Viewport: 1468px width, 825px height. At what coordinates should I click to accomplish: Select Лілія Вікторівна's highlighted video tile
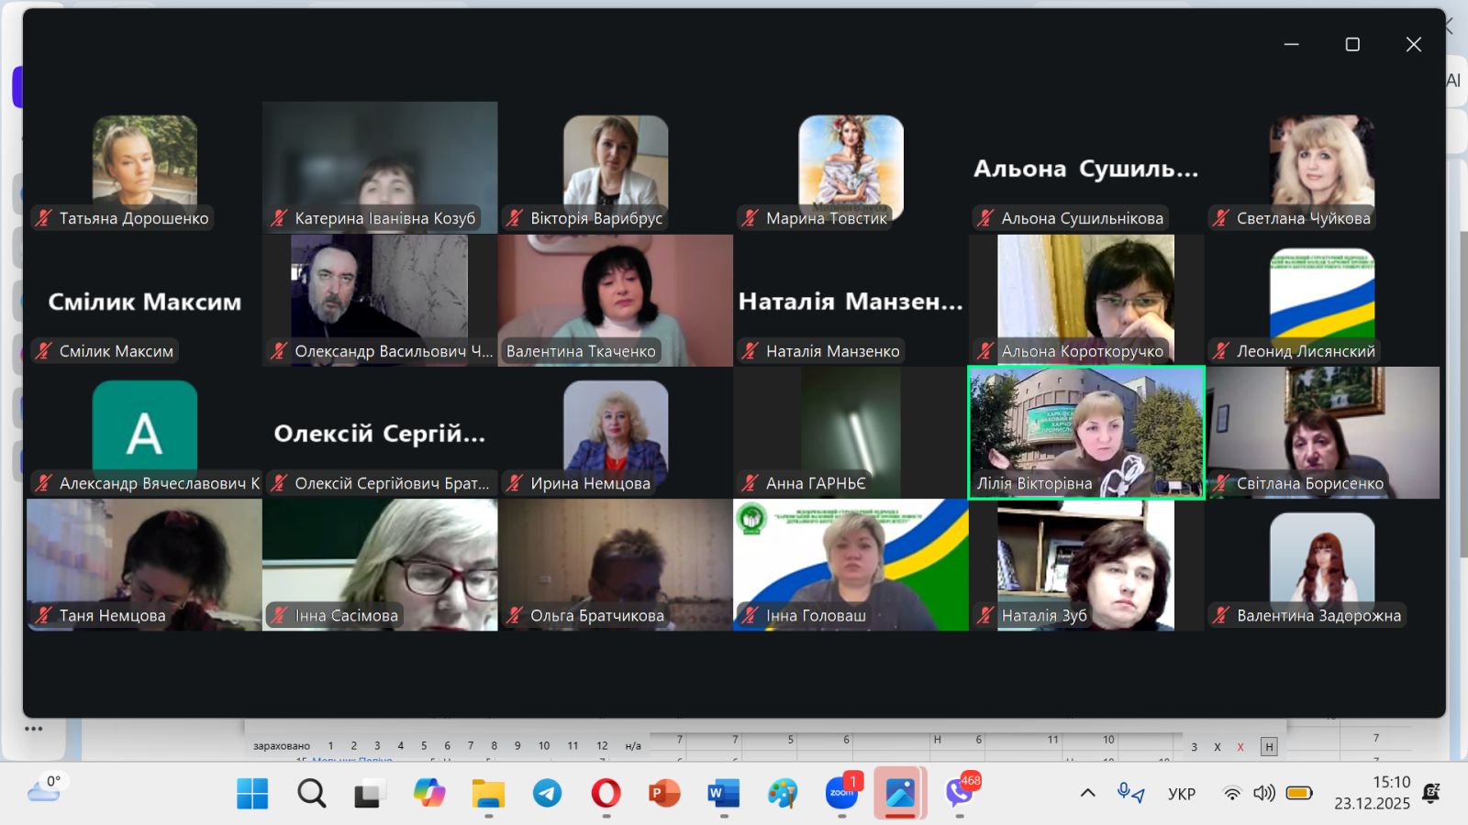tap(1086, 433)
